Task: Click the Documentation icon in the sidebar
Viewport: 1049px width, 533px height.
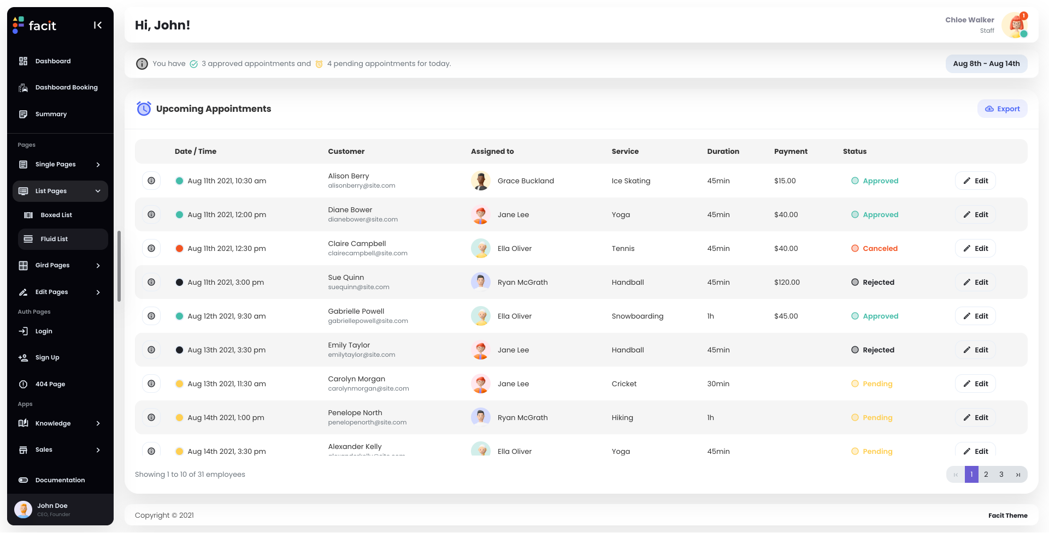Action: (23, 480)
